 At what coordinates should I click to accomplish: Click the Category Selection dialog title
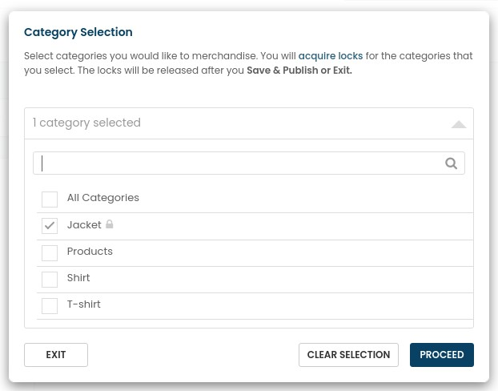click(x=78, y=32)
